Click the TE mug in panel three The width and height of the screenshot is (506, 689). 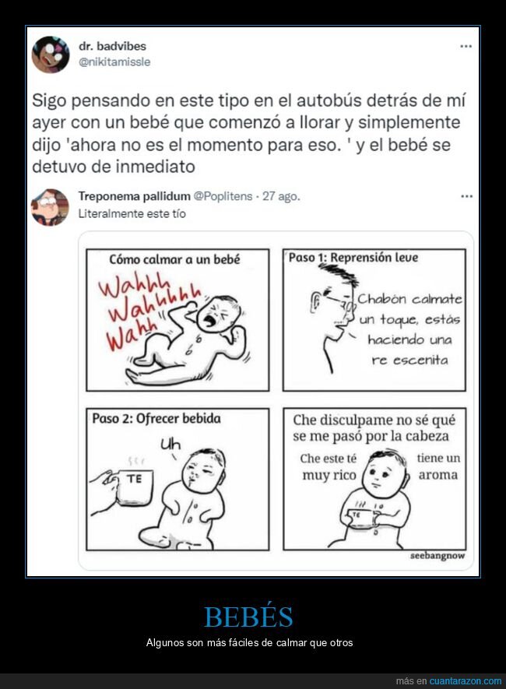click(x=132, y=486)
